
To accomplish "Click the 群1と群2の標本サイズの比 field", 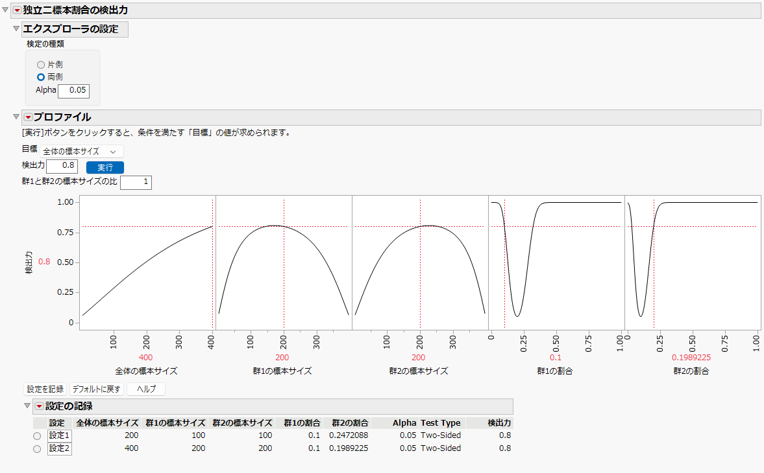I will [136, 182].
